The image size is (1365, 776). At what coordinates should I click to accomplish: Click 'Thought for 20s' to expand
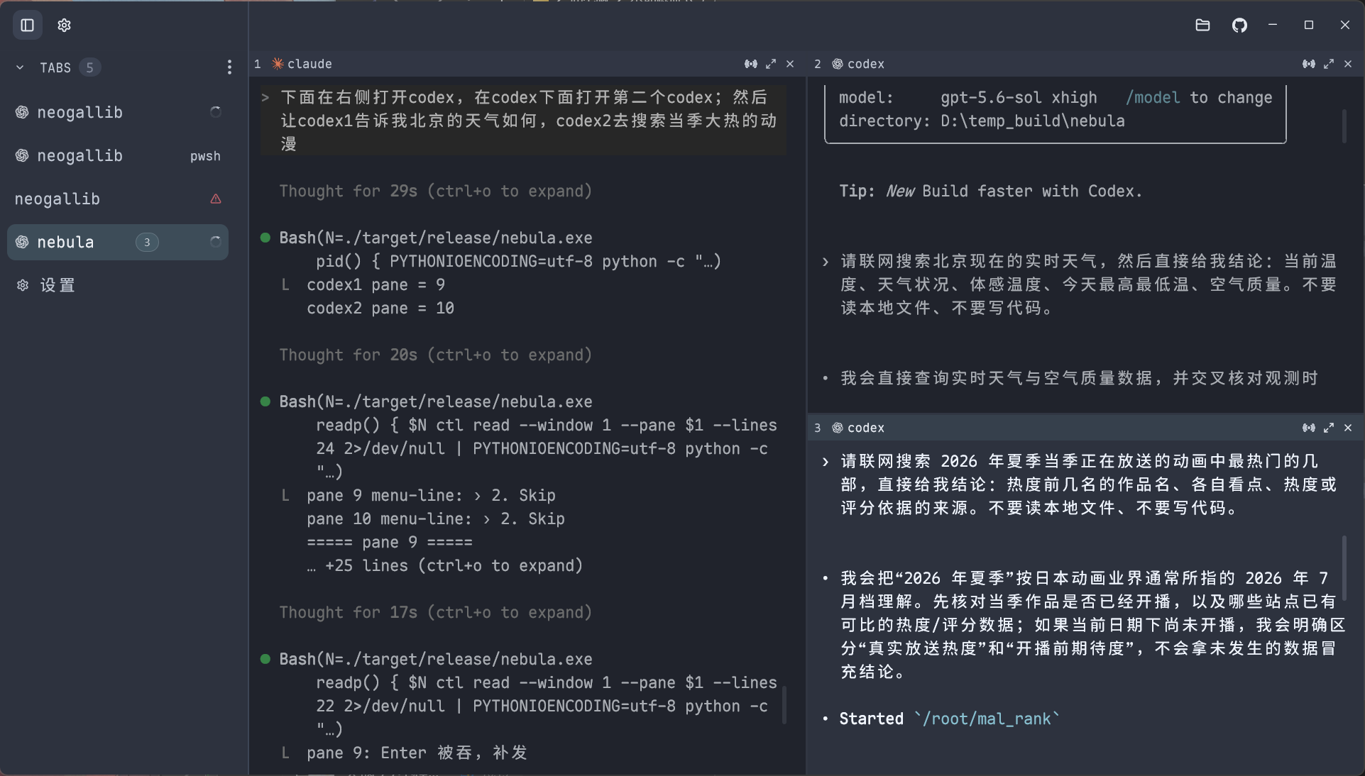(x=435, y=355)
